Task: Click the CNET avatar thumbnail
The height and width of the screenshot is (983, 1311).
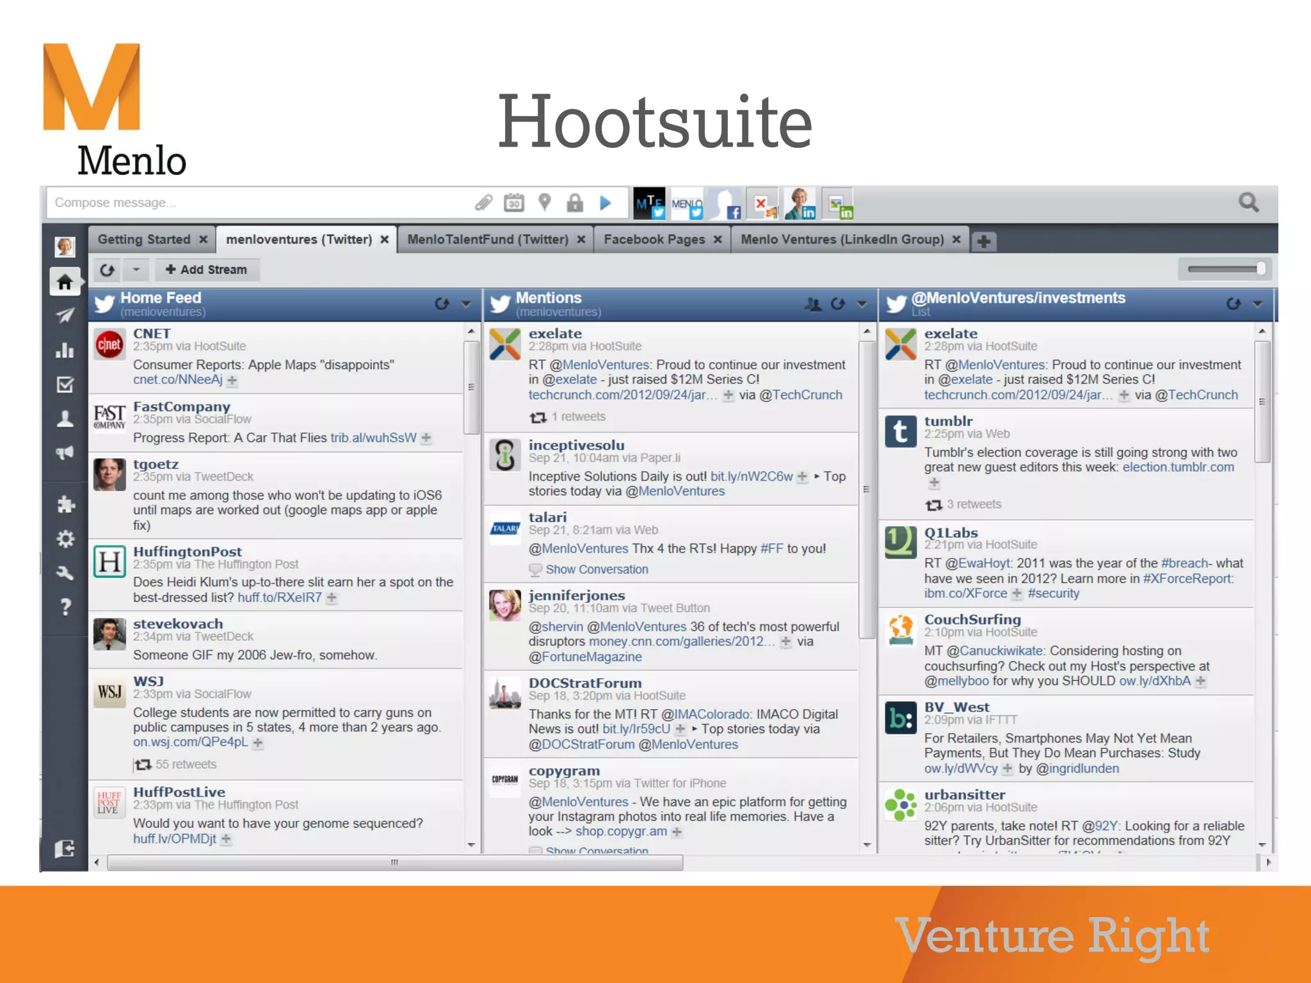Action: (x=109, y=345)
